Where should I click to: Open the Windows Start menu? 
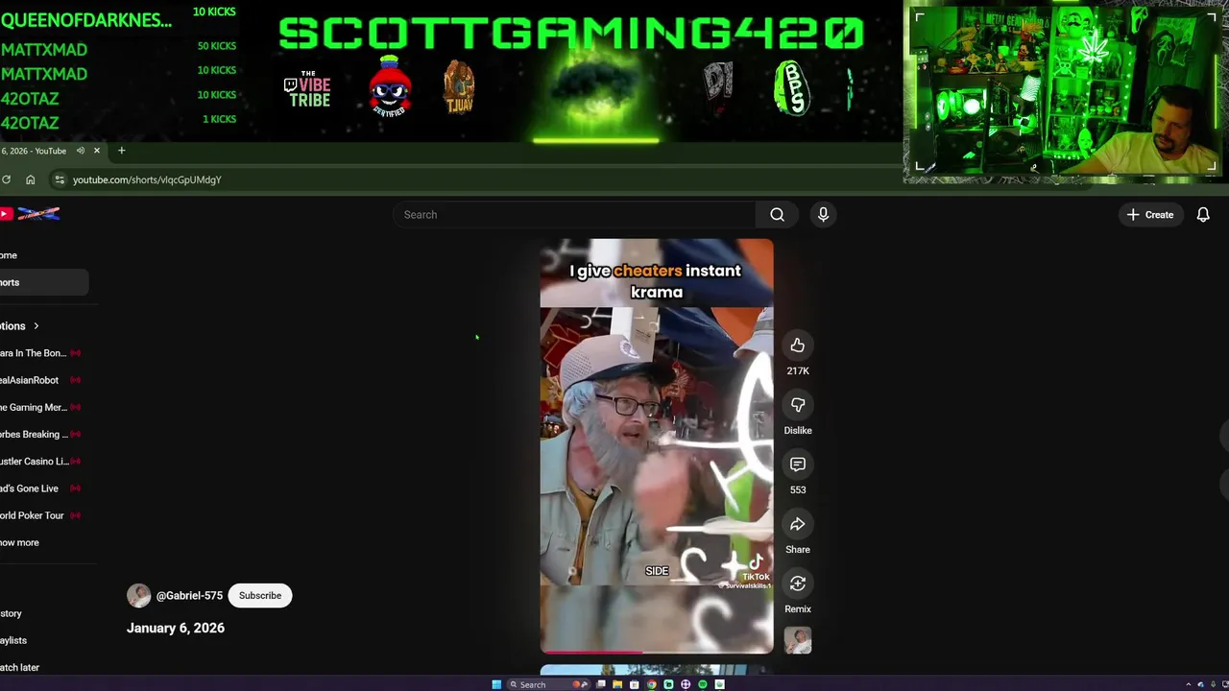click(x=496, y=684)
